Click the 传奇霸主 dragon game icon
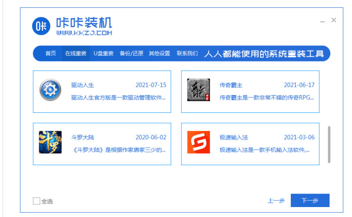The image size is (352, 217). [198, 90]
